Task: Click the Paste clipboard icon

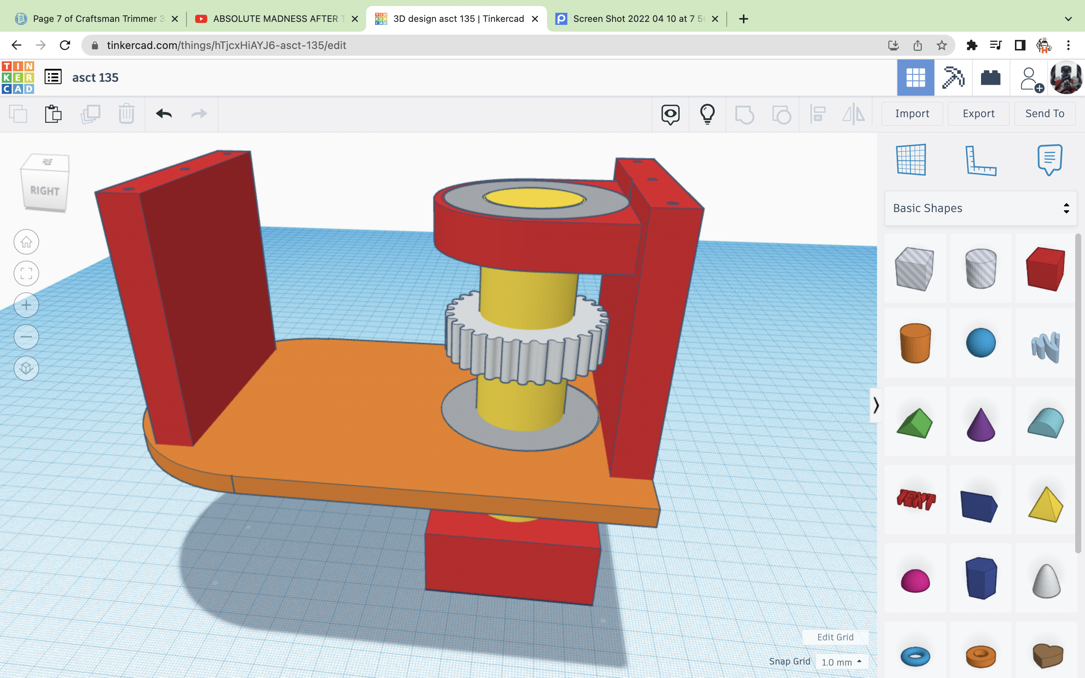Action: point(53,114)
